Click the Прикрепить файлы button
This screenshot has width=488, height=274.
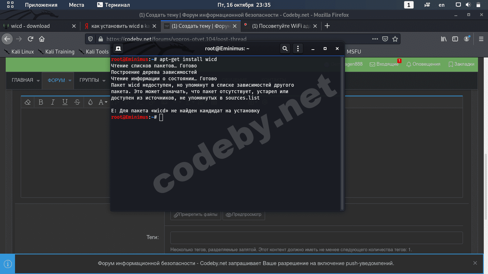(195, 215)
